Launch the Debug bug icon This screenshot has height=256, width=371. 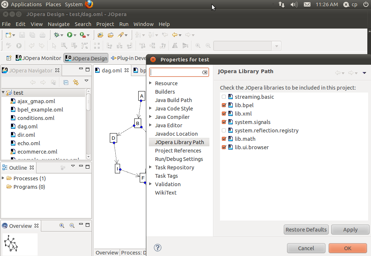click(57, 35)
